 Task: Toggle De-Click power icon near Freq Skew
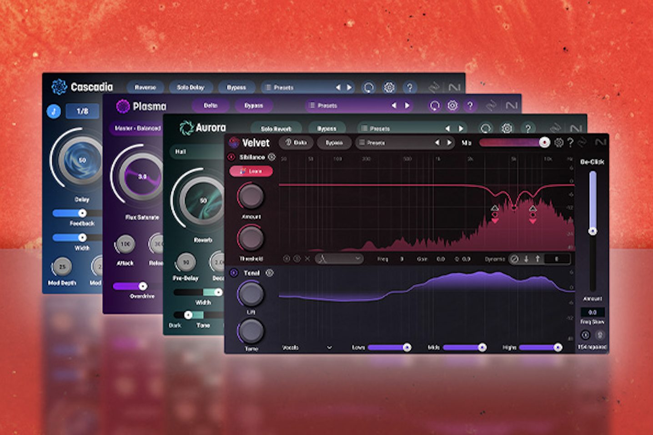pos(586,335)
